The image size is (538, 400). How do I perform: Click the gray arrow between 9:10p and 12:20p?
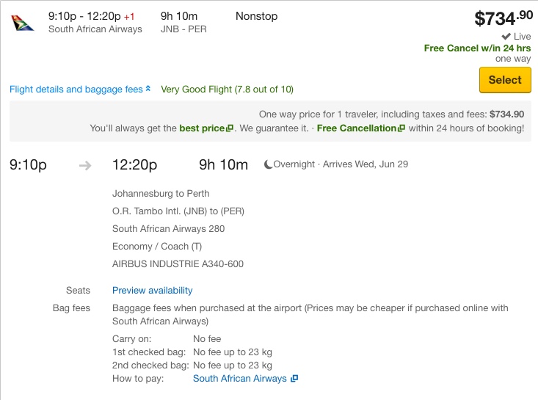pyautogui.click(x=85, y=165)
